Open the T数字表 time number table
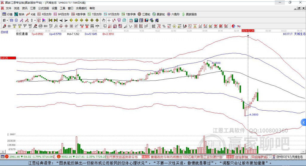This screenshot has height=166, width=306. pyautogui.click(x=128, y=14)
